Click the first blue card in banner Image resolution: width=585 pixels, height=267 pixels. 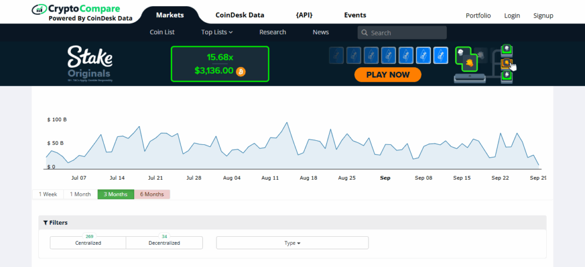[336, 55]
